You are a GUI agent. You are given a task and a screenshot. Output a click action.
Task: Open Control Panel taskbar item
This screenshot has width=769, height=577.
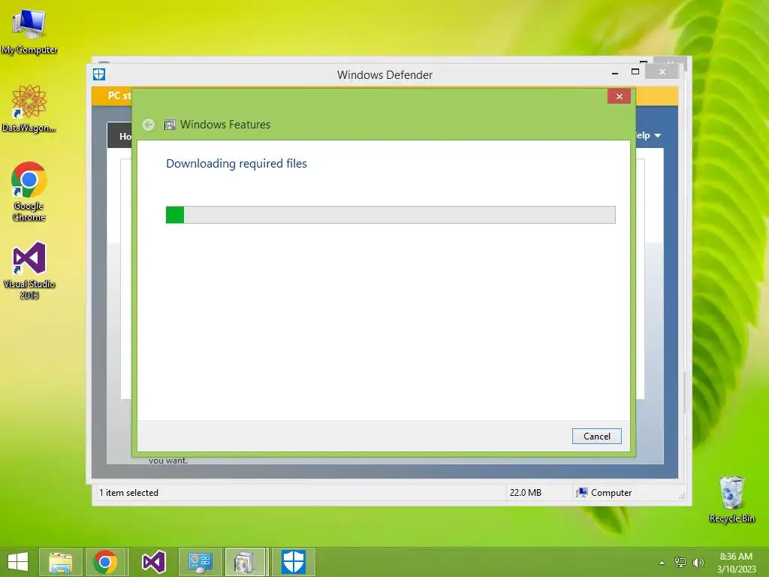pos(200,562)
